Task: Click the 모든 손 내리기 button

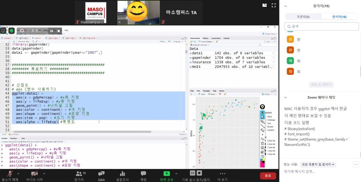Action: [x=321, y=85]
